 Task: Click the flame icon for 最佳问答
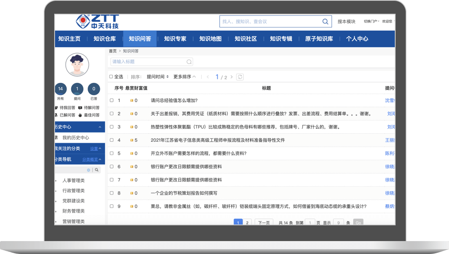click(x=80, y=115)
